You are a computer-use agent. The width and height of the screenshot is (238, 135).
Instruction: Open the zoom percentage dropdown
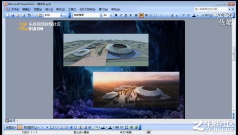point(62,15)
